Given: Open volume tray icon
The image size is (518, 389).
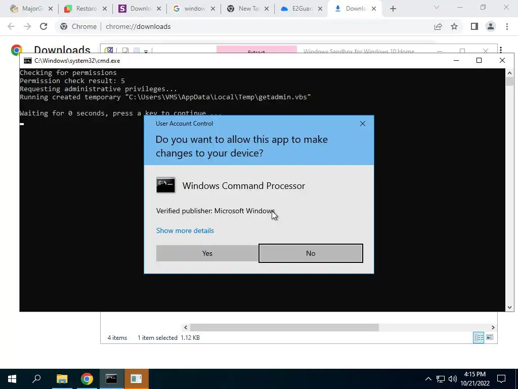Looking at the screenshot, I should click(x=452, y=379).
